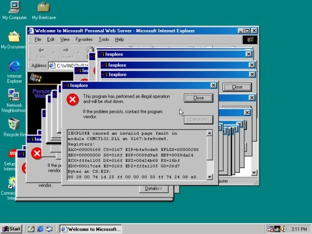Click Details>> in the bottom rear dialog
This screenshot has height=234, width=312.
click(x=154, y=188)
